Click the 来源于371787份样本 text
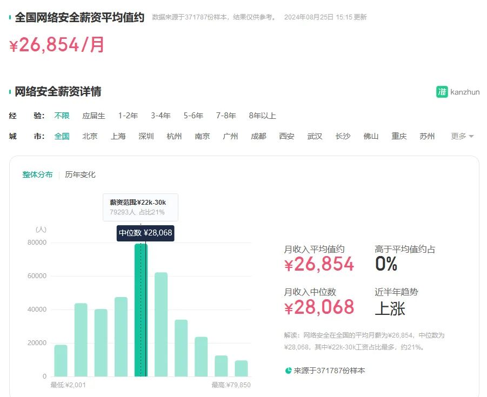487x397 pixels. click(x=329, y=371)
